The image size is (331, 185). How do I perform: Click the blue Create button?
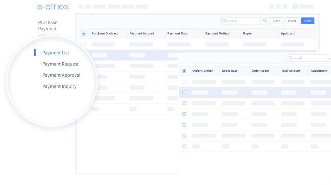tap(308, 21)
